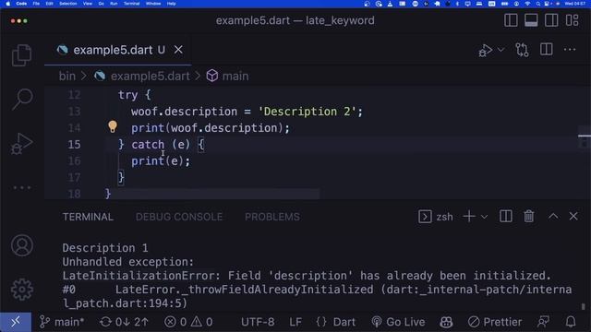Open the File menu

pyautogui.click(x=36, y=4)
